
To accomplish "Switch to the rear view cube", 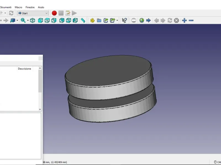I will point(62,20).
